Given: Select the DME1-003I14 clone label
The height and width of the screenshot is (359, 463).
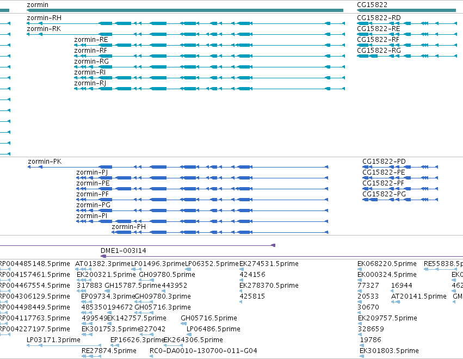Looking at the screenshot, I should pos(124,251).
